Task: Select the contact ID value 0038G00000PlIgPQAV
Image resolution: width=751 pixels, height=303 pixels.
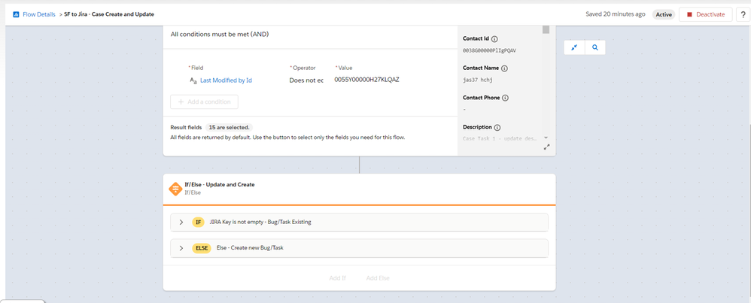Action: (x=489, y=50)
